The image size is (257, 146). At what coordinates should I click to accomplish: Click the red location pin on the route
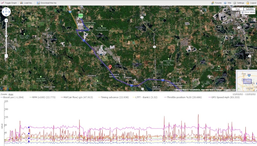(x=110, y=67)
